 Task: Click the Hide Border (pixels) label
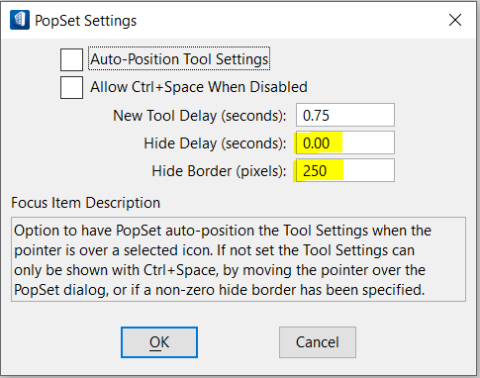point(219,171)
